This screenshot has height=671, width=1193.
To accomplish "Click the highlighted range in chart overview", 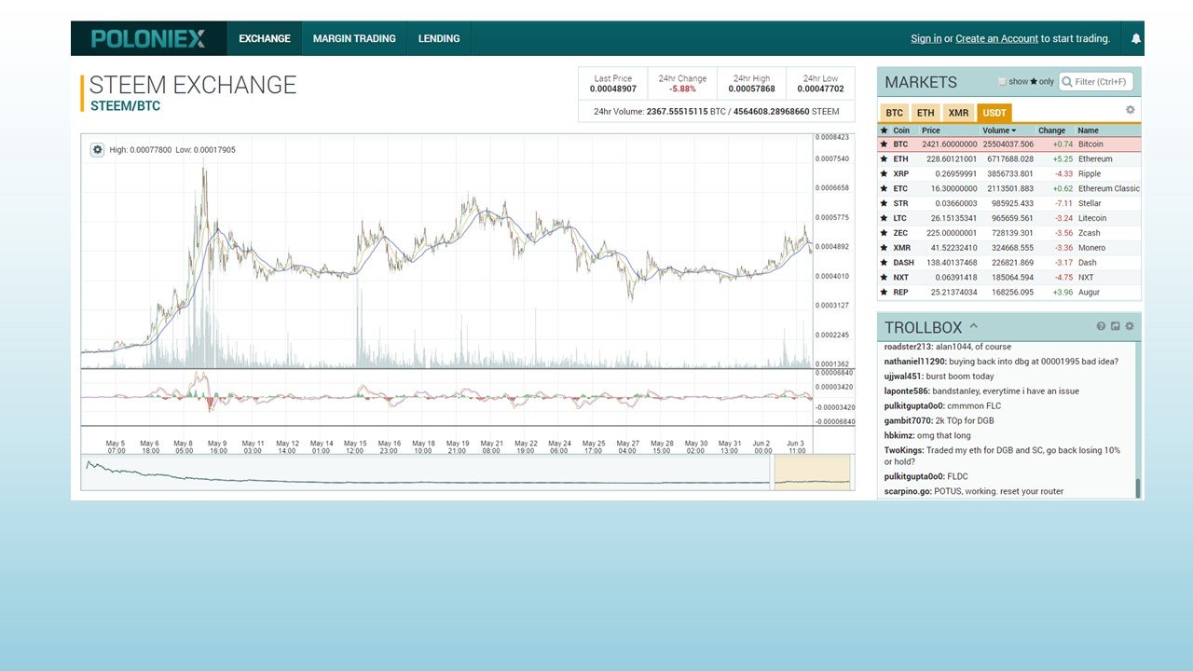I will 812,472.
